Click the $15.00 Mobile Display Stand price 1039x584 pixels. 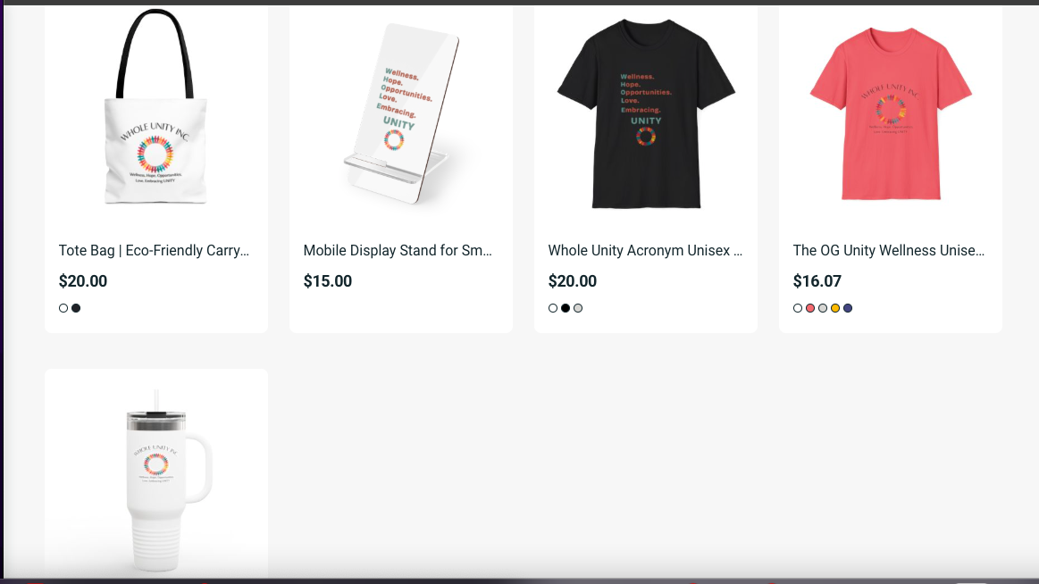coord(328,281)
